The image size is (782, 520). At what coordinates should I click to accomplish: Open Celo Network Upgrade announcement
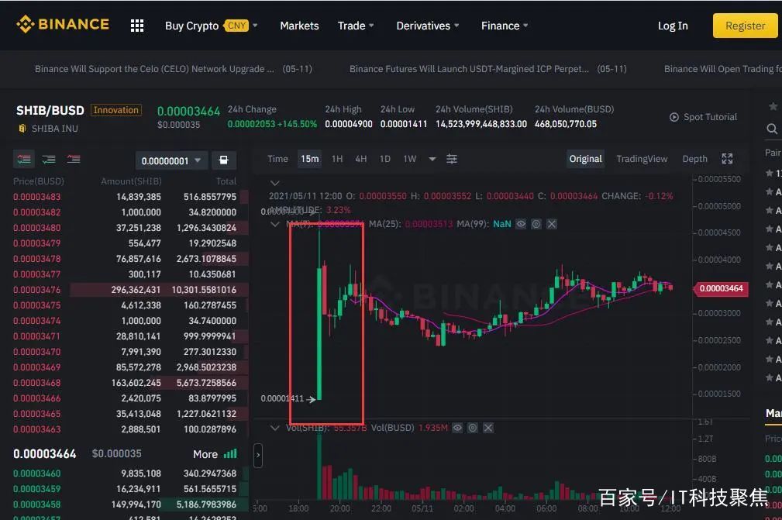pyautogui.click(x=173, y=69)
